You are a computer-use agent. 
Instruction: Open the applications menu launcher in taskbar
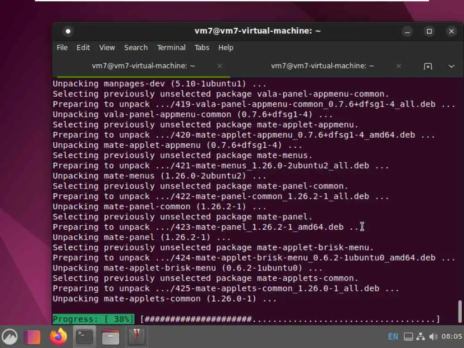pyautogui.click(x=10, y=337)
